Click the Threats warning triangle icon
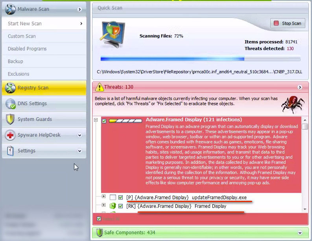The image size is (312, 241). pos(99,87)
